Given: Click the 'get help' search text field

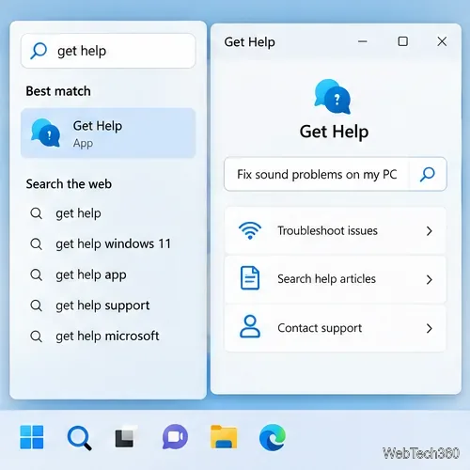Looking at the screenshot, I should (x=108, y=51).
